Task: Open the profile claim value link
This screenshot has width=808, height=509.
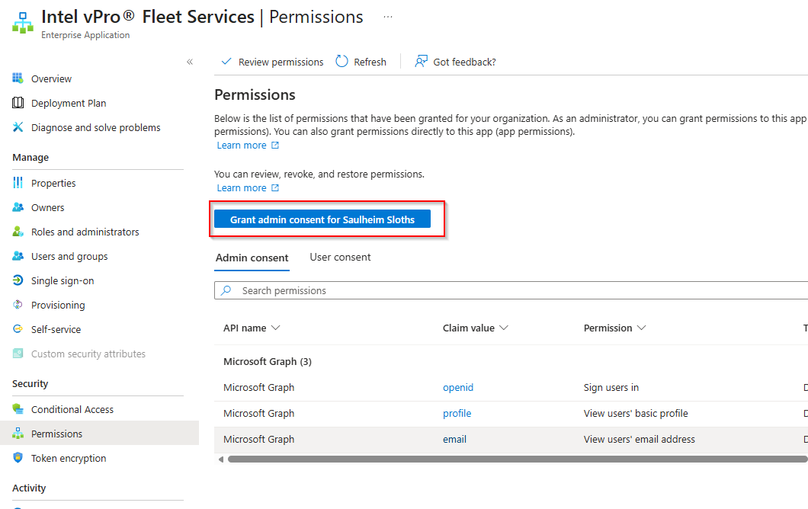Action: click(x=457, y=413)
